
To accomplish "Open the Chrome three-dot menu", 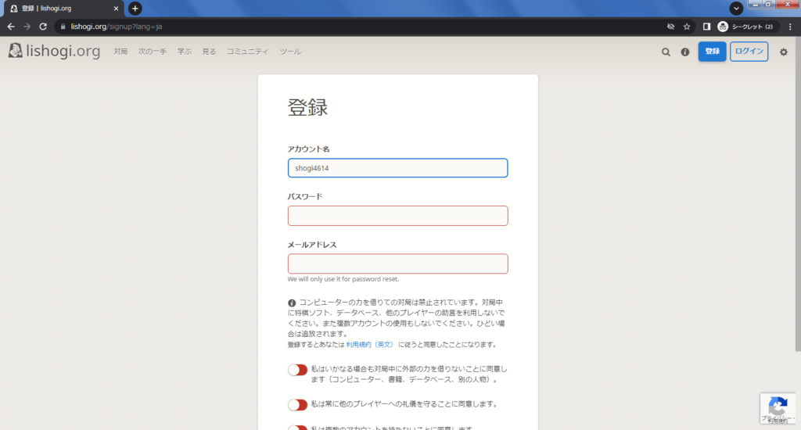I will tap(790, 27).
